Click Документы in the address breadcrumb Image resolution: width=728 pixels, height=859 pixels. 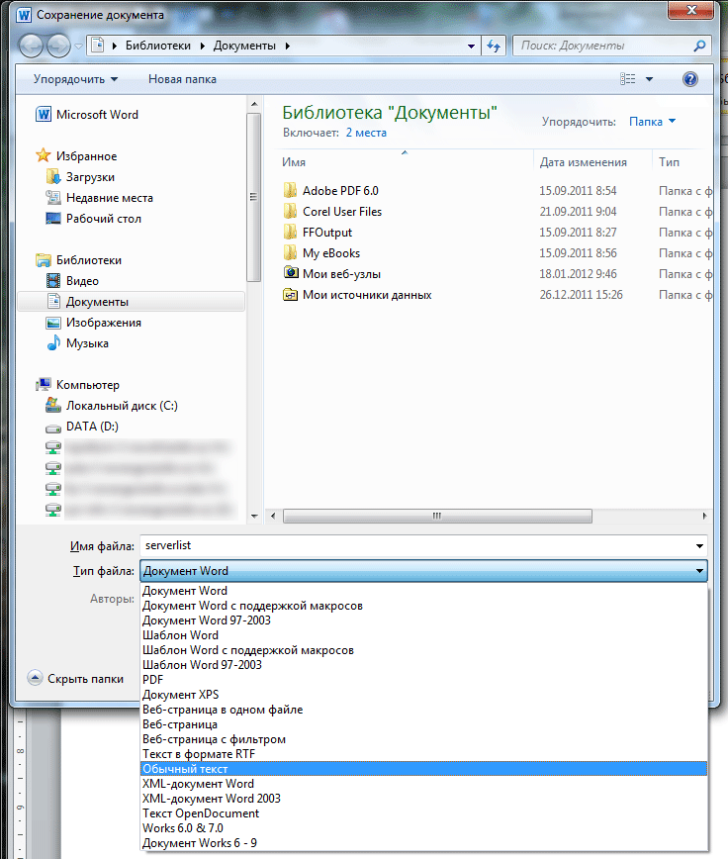click(x=244, y=46)
